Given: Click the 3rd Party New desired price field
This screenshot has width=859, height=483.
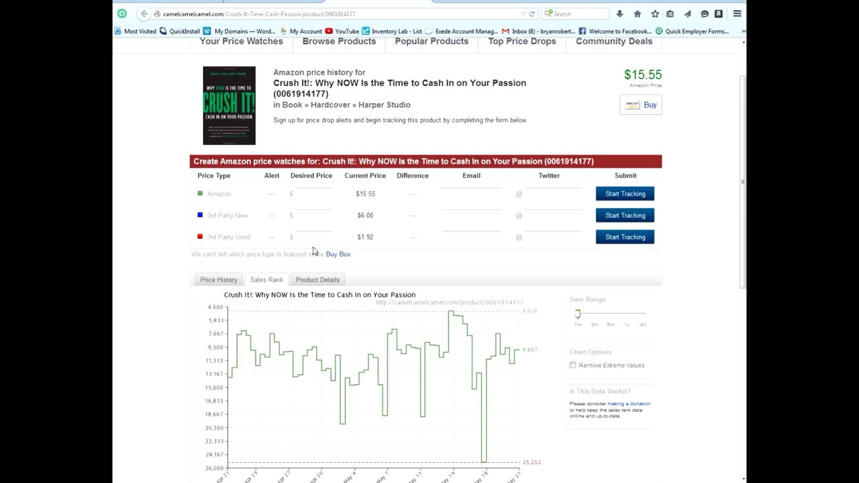Looking at the screenshot, I should [314, 215].
